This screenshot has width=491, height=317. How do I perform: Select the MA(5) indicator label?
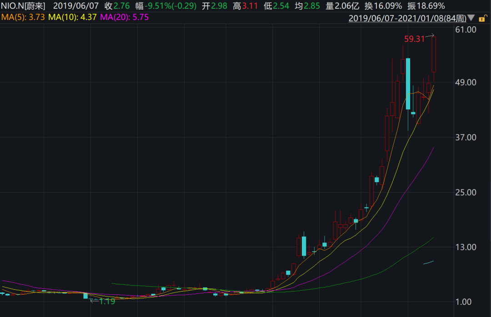pyautogui.click(x=23, y=17)
